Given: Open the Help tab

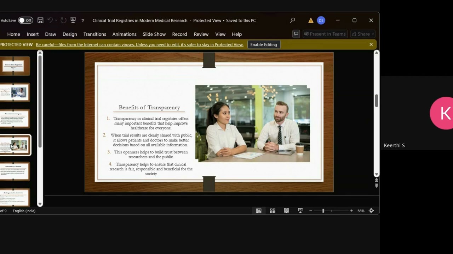Looking at the screenshot, I should click(x=237, y=34).
